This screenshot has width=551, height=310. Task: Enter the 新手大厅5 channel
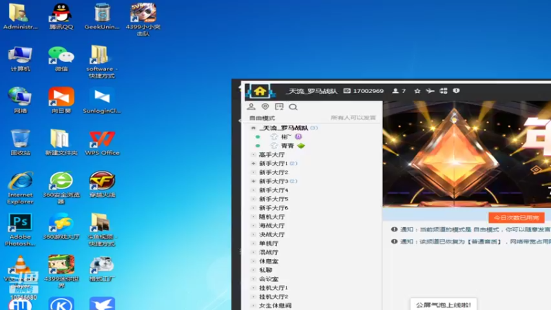click(273, 199)
